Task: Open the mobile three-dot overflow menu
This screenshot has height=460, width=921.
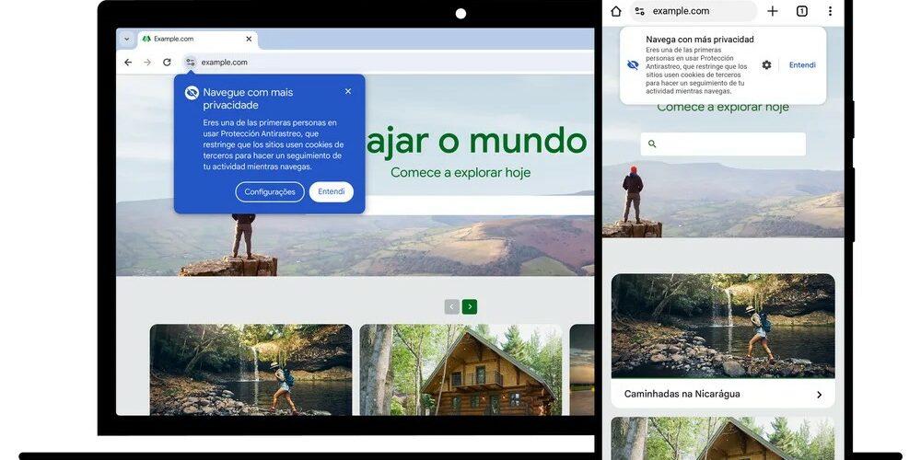Action: [830, 11]
